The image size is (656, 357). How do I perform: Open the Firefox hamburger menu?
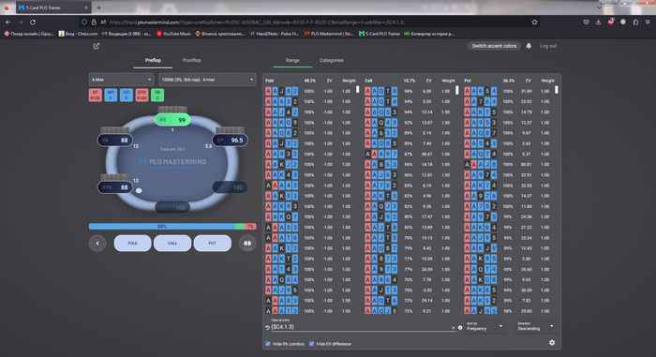click(x=648, y=22)
